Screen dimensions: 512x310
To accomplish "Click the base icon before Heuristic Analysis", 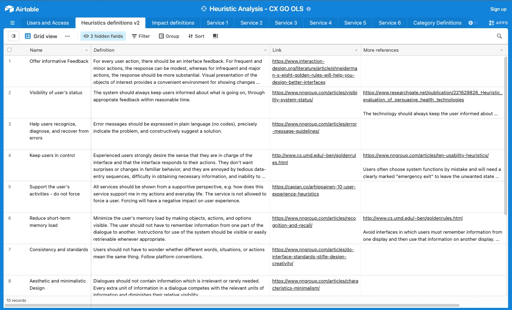I will tap(204, 9).
